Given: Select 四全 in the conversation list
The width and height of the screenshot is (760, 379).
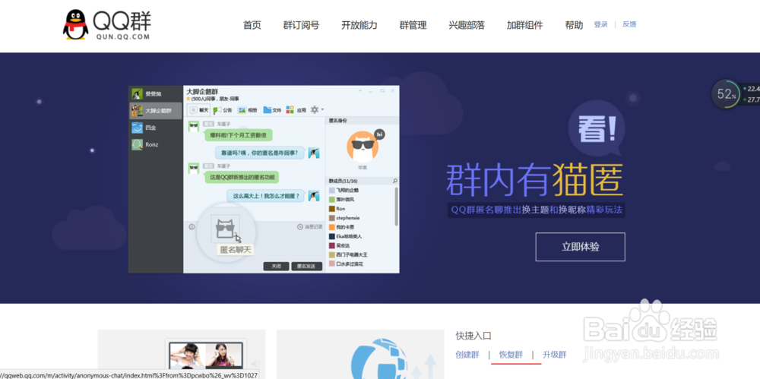Looking at the screenshot, I should 156,128.
